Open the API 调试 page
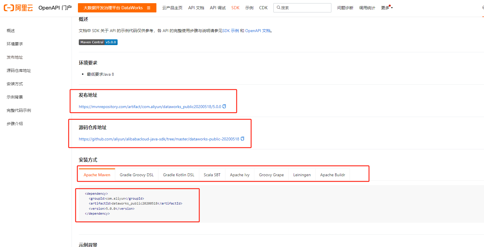The image size is (484, 247). (x=218, y=8)
